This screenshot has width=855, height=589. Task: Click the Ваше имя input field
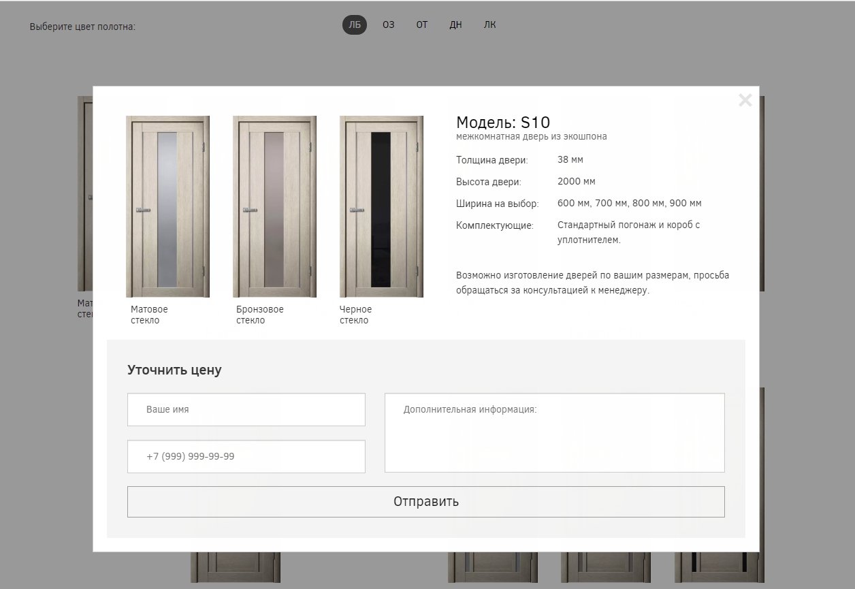coord(246,409)
